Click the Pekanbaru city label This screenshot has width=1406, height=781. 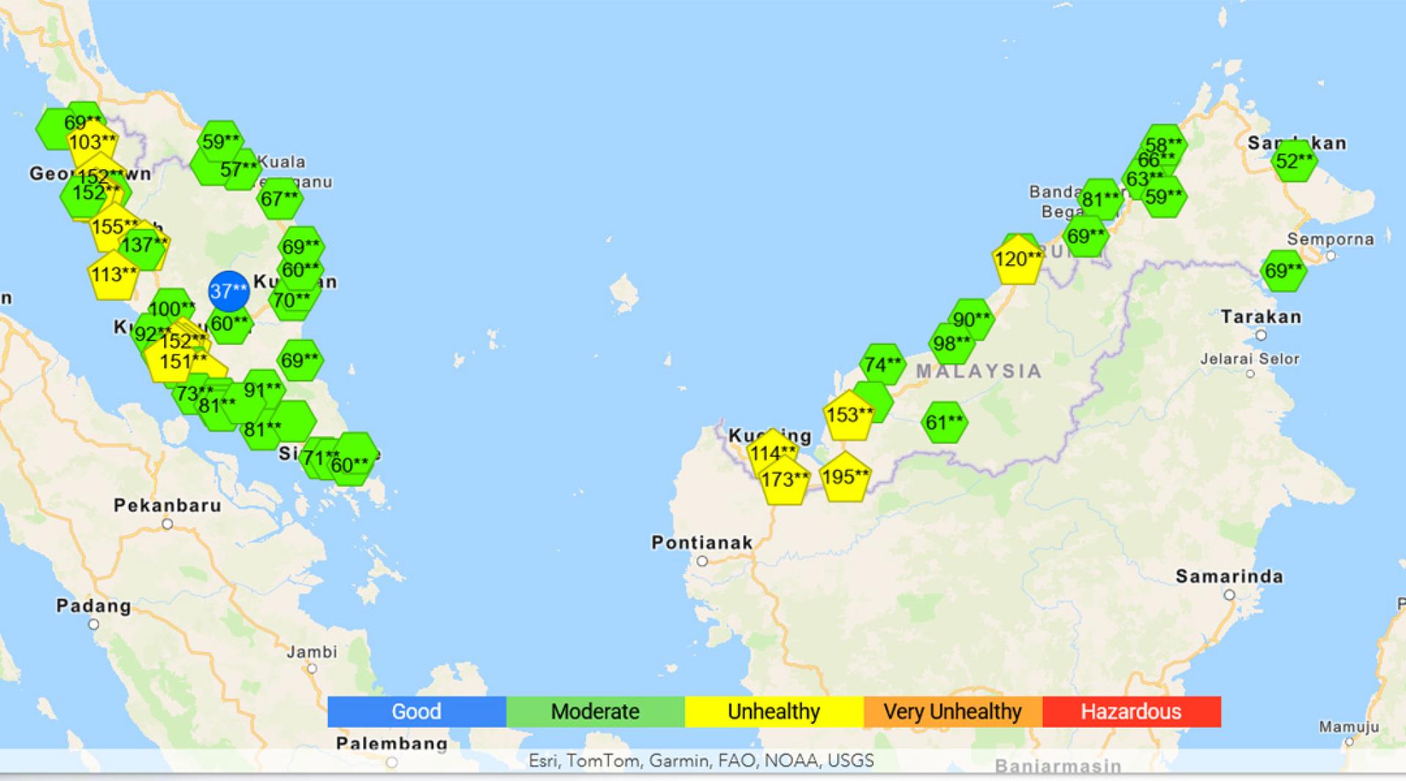click(x=168, y=505)
